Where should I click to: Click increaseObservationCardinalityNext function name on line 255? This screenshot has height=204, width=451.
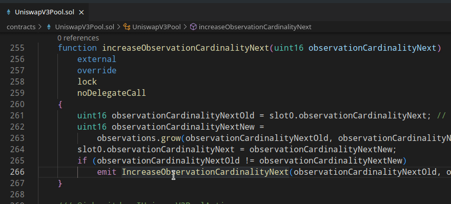186,48
